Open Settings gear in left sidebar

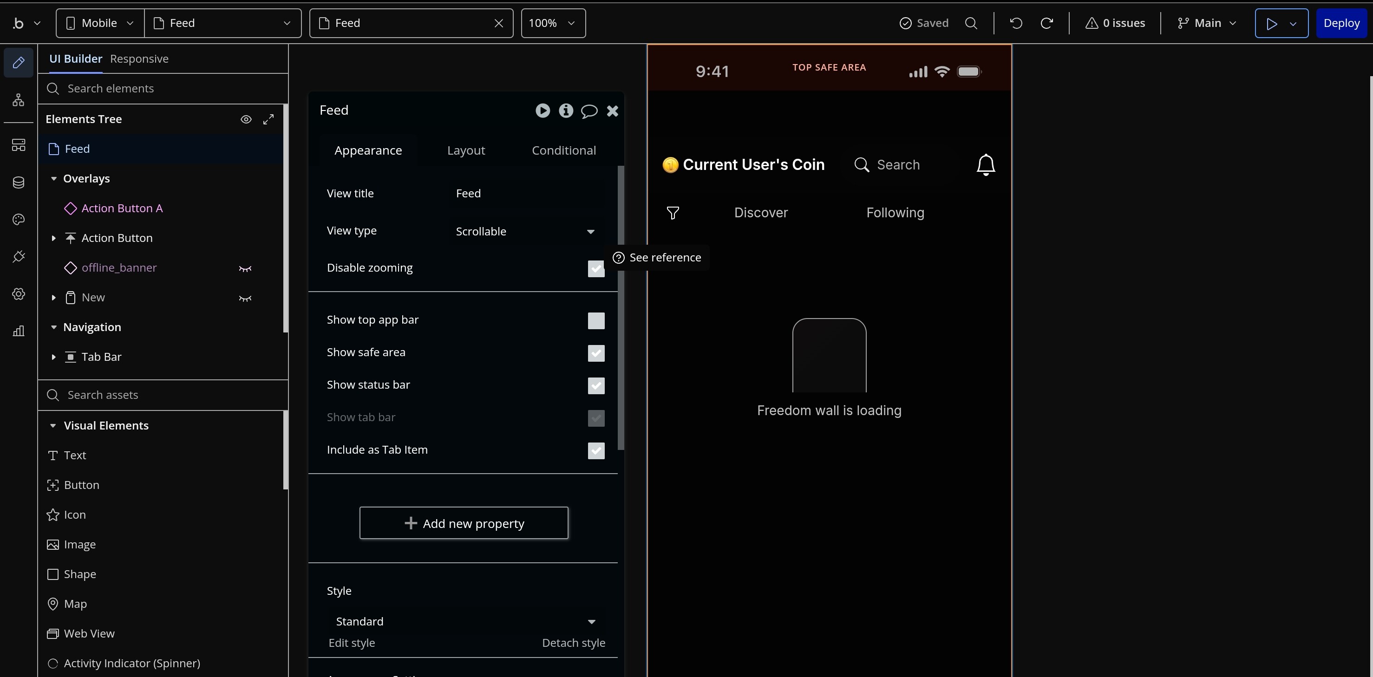tap(19, 294)
